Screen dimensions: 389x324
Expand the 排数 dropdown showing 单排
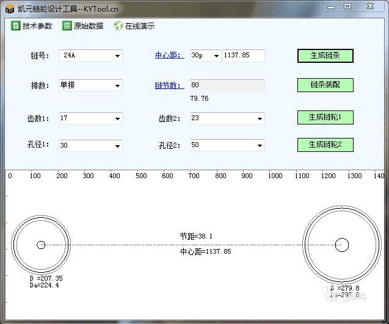tap(117, 86)
